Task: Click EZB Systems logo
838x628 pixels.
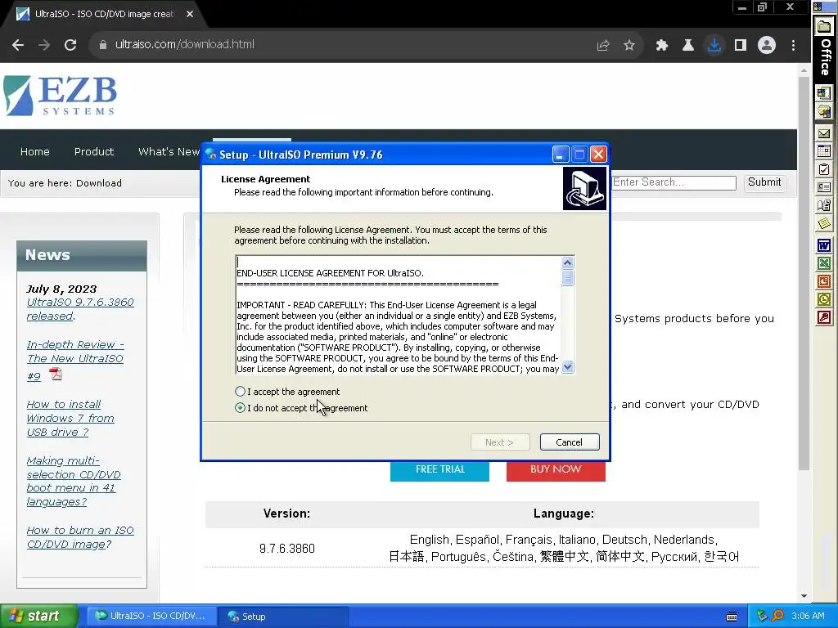Action: [60, 96]
